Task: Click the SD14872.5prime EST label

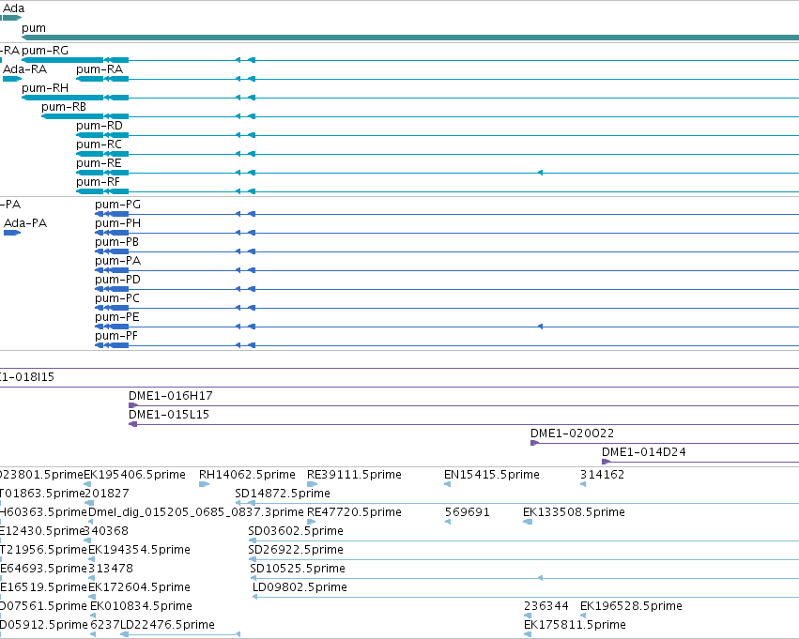Action: click(x=283, y=494)
